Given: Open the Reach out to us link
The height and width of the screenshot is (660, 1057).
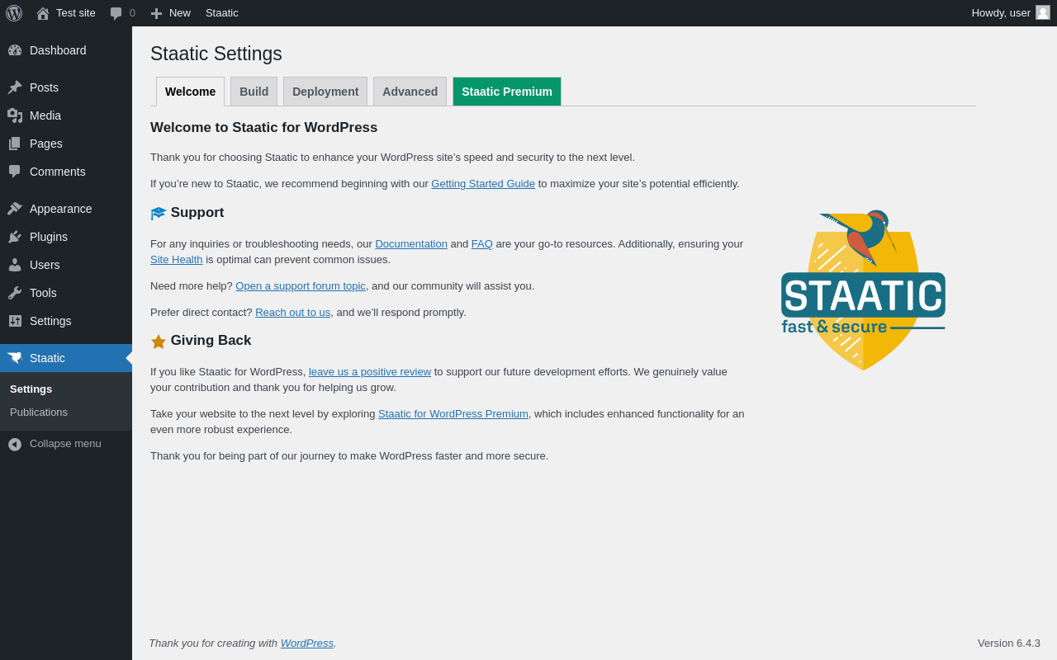Looking at the screenshot, I should point(292,313).
